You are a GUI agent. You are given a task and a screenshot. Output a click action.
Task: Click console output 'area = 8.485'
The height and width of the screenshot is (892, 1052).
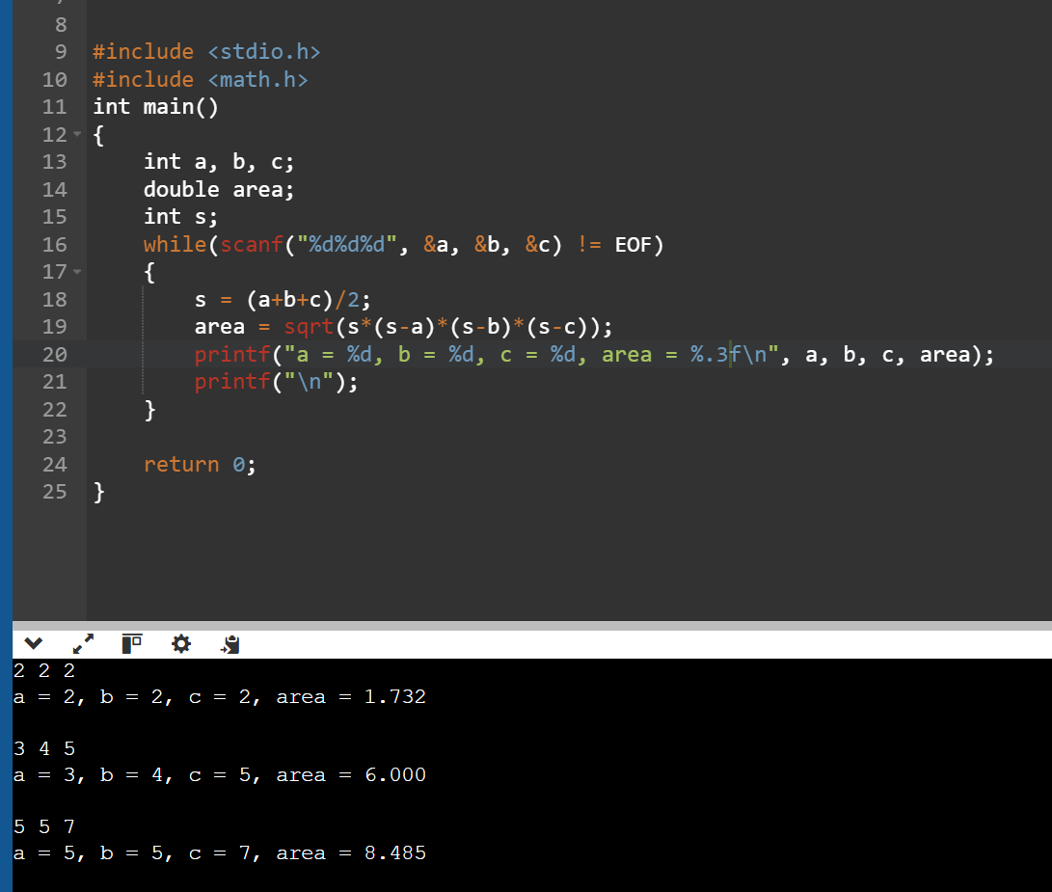[x=351, y=852]
